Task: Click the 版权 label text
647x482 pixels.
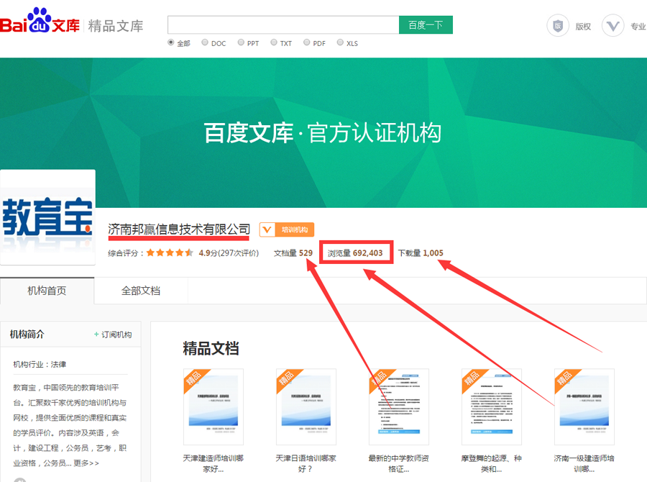Action: point(583,26)
